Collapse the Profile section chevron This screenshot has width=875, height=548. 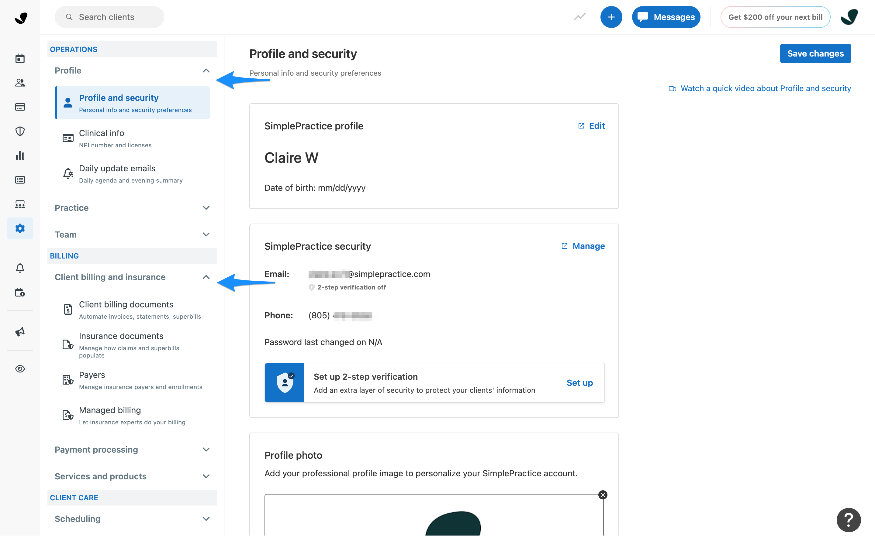206,70
